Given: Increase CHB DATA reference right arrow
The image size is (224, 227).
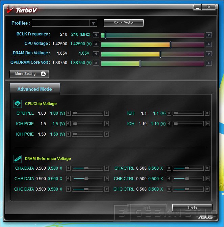Looking at the screenshot, I should point(106,179).
